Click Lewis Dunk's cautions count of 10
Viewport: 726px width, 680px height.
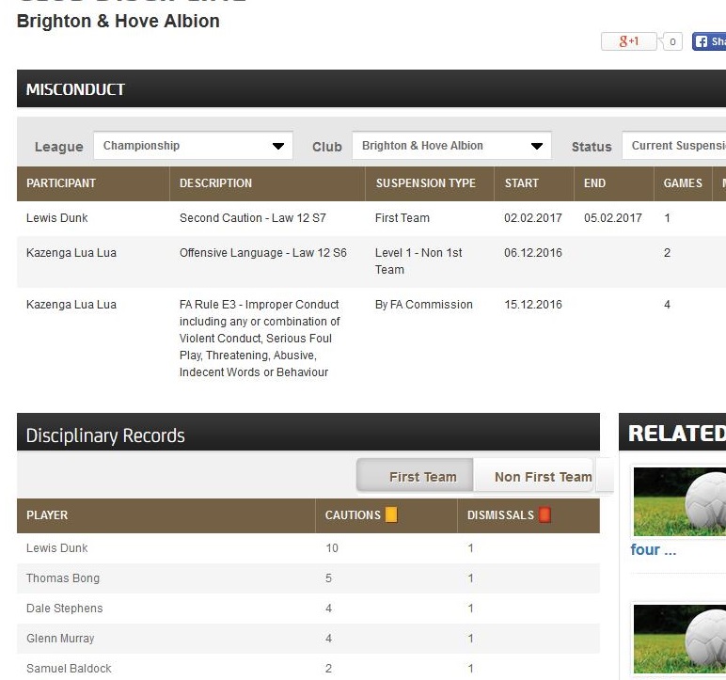[x=332, y=548]
